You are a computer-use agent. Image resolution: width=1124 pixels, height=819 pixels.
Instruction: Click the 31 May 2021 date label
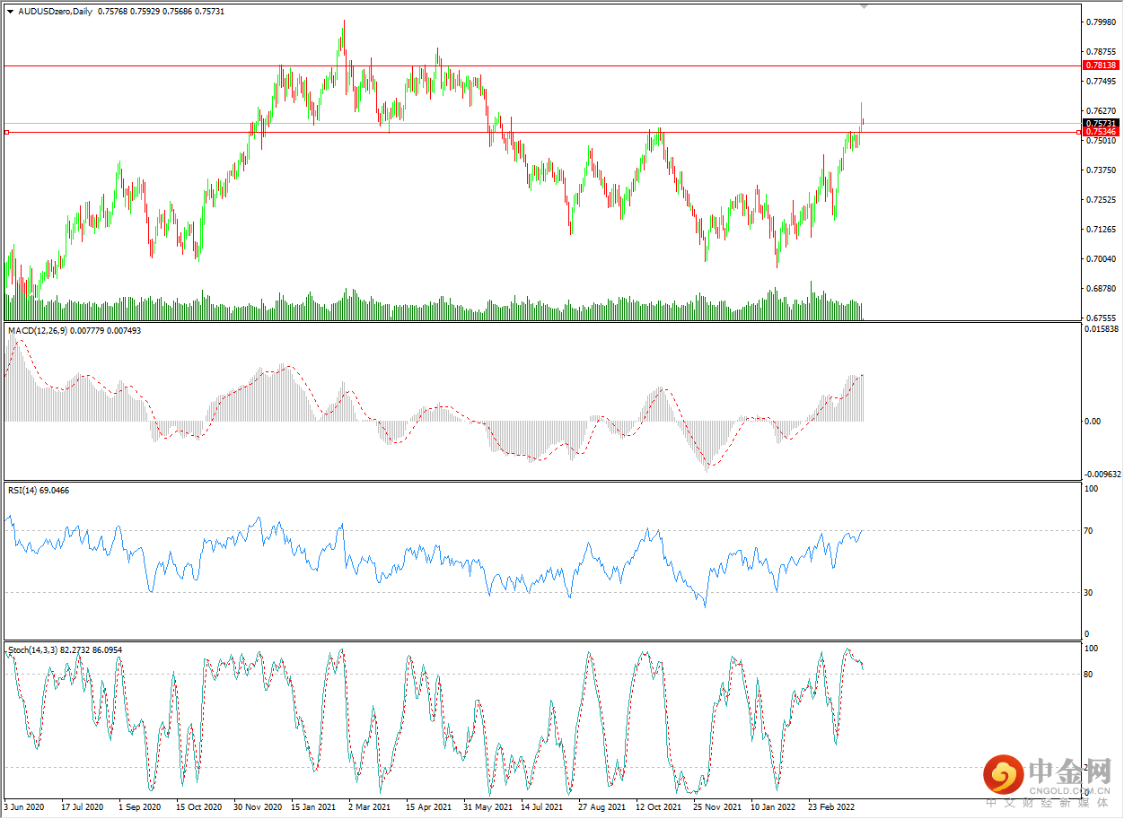(x=487, y=807)
